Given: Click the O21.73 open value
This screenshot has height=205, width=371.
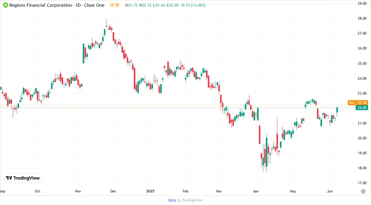Looking at the screenshot, I should [131, 5].
